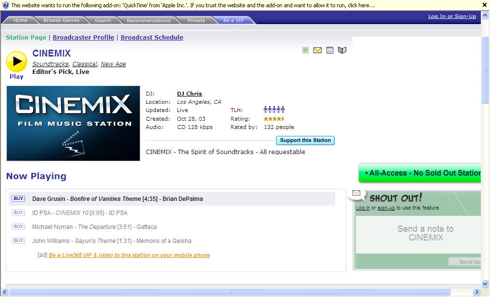The height and width of the screenshot is (297, 490).
Task: Click the yellow envelope icon beside the CINEMIX title
Action: [317, 50]
